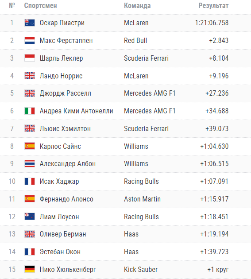251x279 pixels.
Task: Click the Kick Sauber team name
Action: [141, 269]
